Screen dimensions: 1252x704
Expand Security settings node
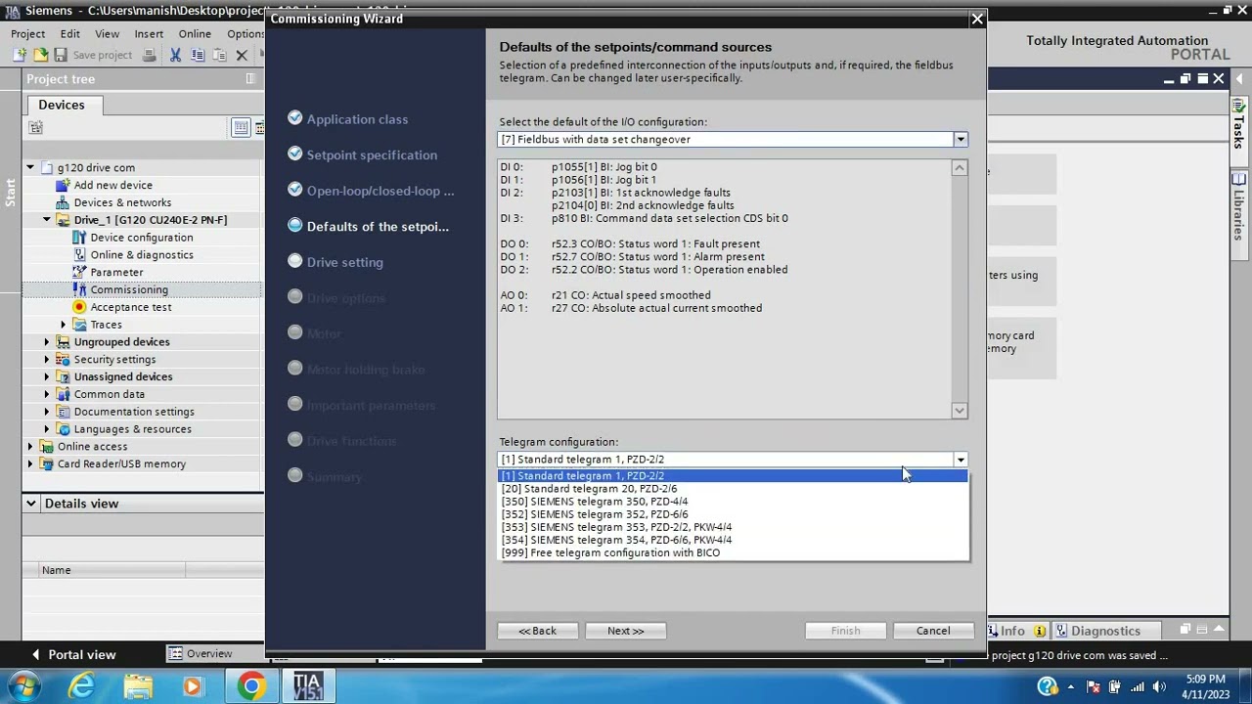[x=47, y=359]
